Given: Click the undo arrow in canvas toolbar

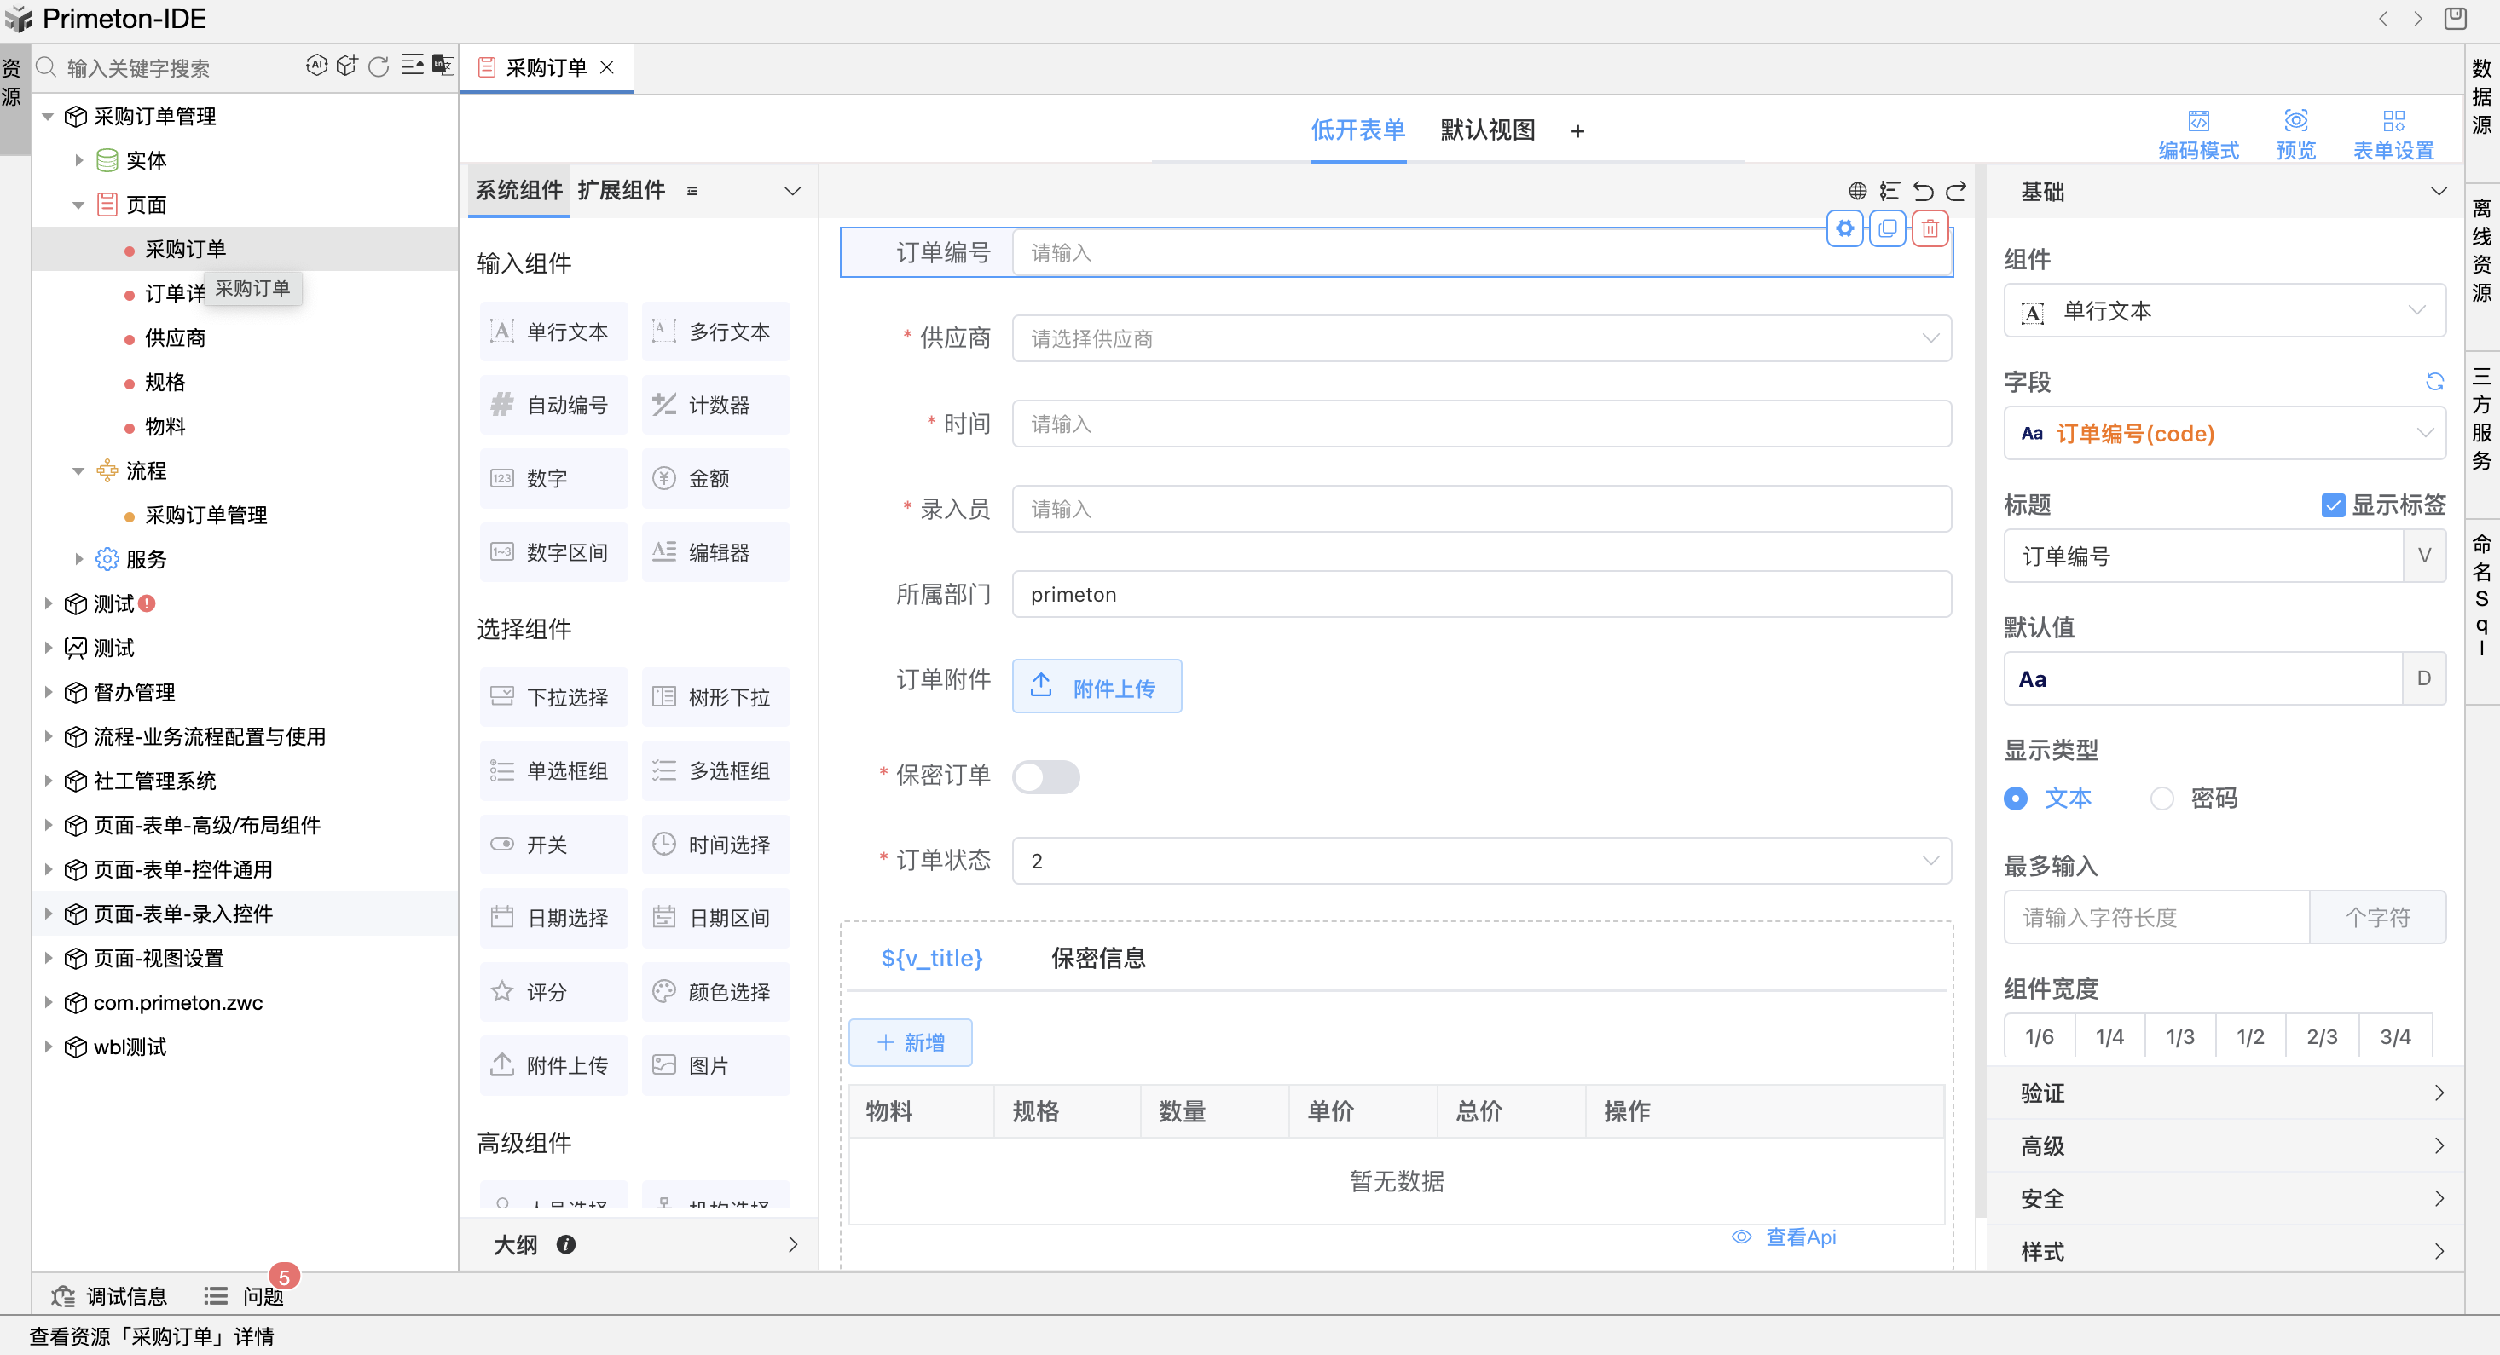Looking at the screenshot, I should pyautogui.click(x=1923, y=191).
